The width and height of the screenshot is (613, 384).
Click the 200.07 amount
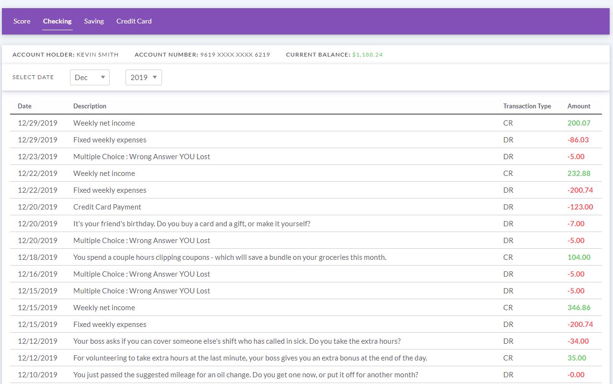point(579,123)
